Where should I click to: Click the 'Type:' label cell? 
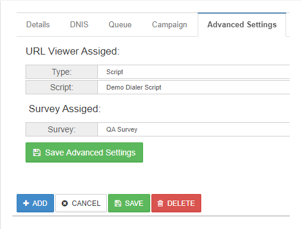(62, 72)
